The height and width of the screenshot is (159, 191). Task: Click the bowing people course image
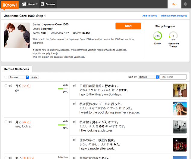pyautogui.click(x=17, y=35)
